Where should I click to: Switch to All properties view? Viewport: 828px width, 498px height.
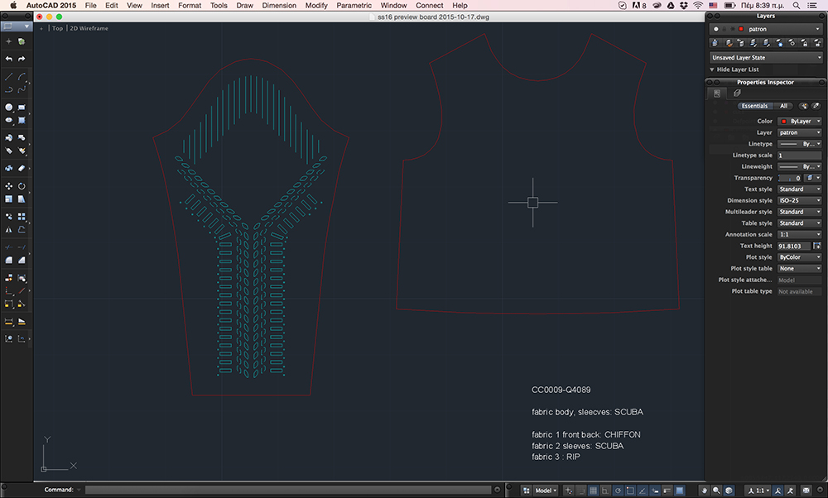tap(783, 106)
